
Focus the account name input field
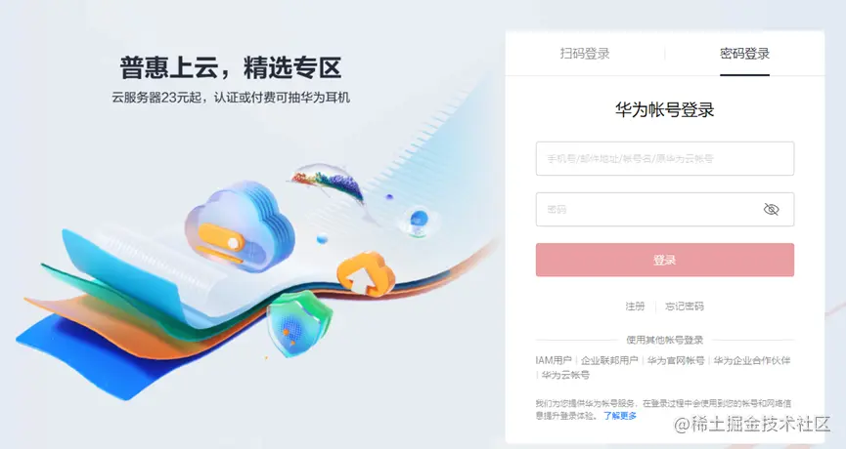[x=665, y=158]
